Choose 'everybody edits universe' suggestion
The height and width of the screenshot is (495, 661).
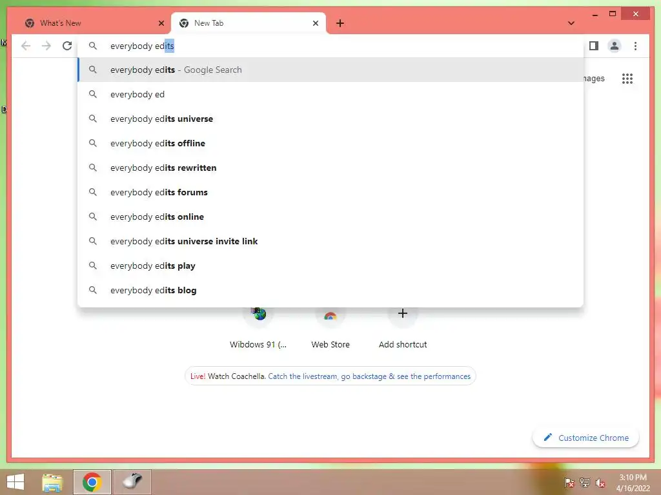(330, 119)
